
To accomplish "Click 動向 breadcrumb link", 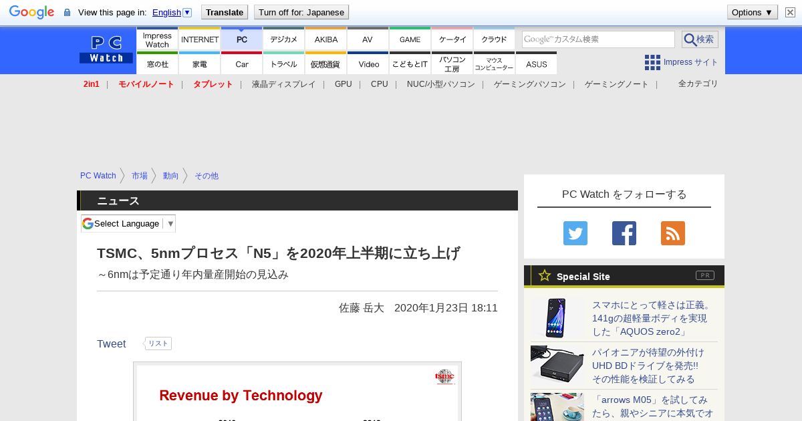I will 171,176.
